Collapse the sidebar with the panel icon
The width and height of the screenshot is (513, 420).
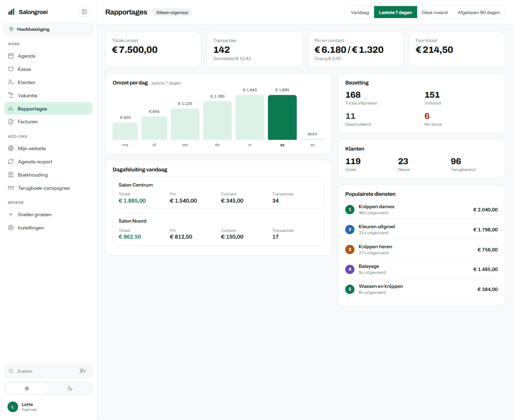85,12
